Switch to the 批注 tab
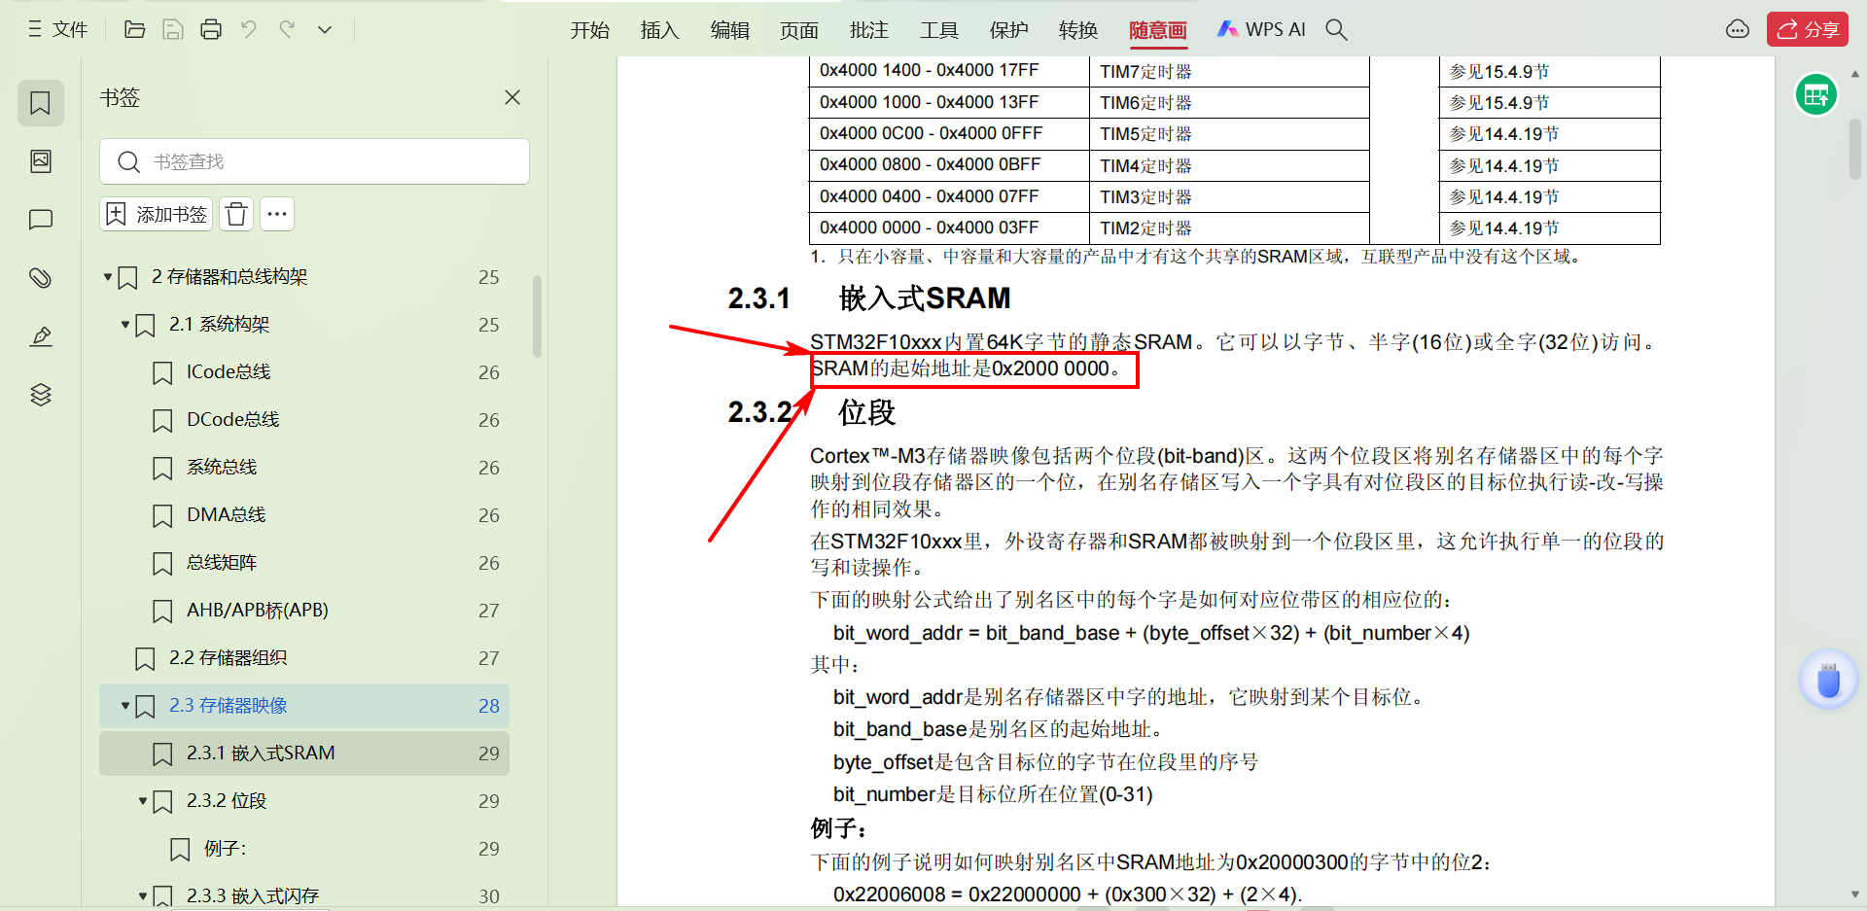1867x911 pixels. tap(869, 30)
